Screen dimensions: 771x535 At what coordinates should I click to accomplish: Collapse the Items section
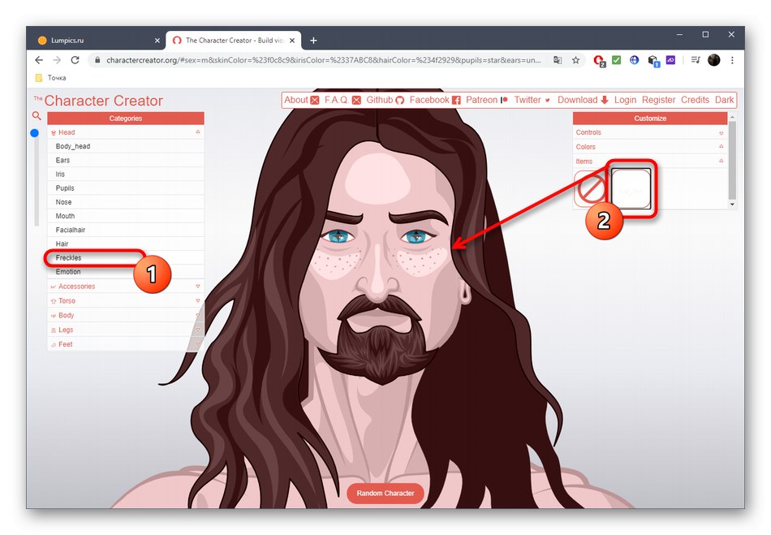[649, 162]
